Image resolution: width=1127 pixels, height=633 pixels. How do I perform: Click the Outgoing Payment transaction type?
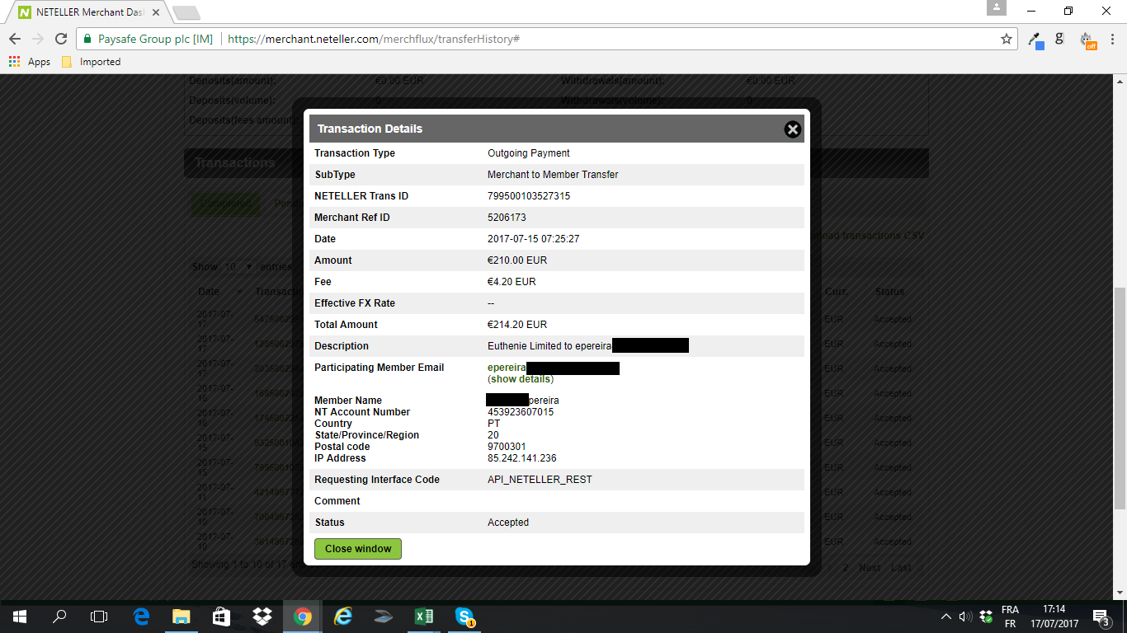pyautogui.click(x=529, y=153)
